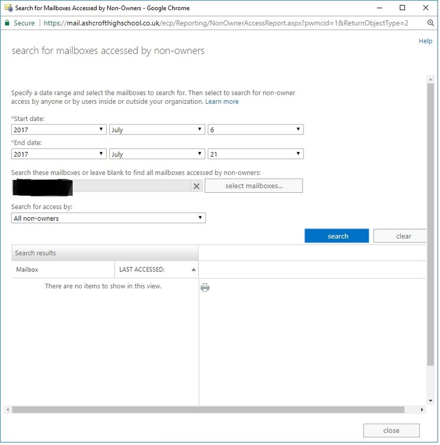
Task: Open the Help link
Action: [x=426, y=41]
